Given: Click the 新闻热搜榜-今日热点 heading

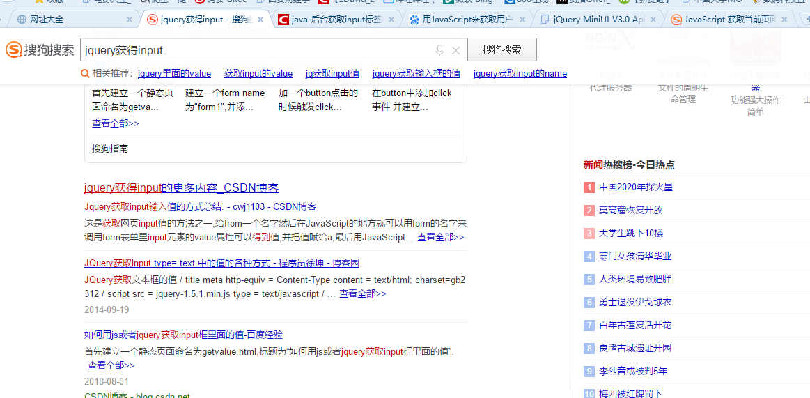Looking at the screenshot, I should (629, 165).
